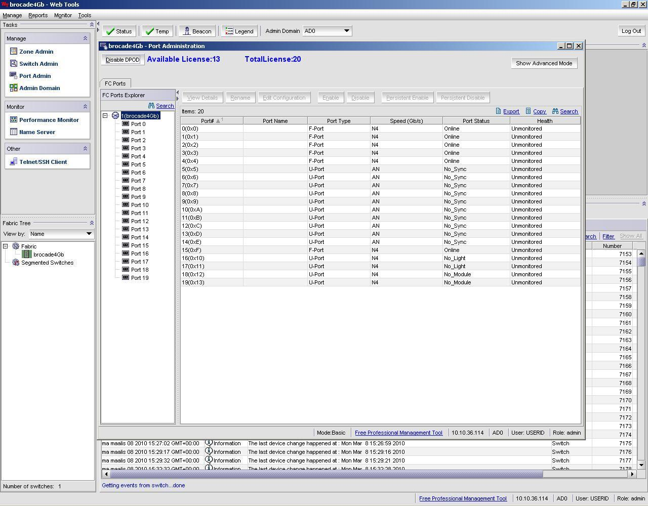
Task: Click the Port 15 icon in explorer
Action: (126, 245)
